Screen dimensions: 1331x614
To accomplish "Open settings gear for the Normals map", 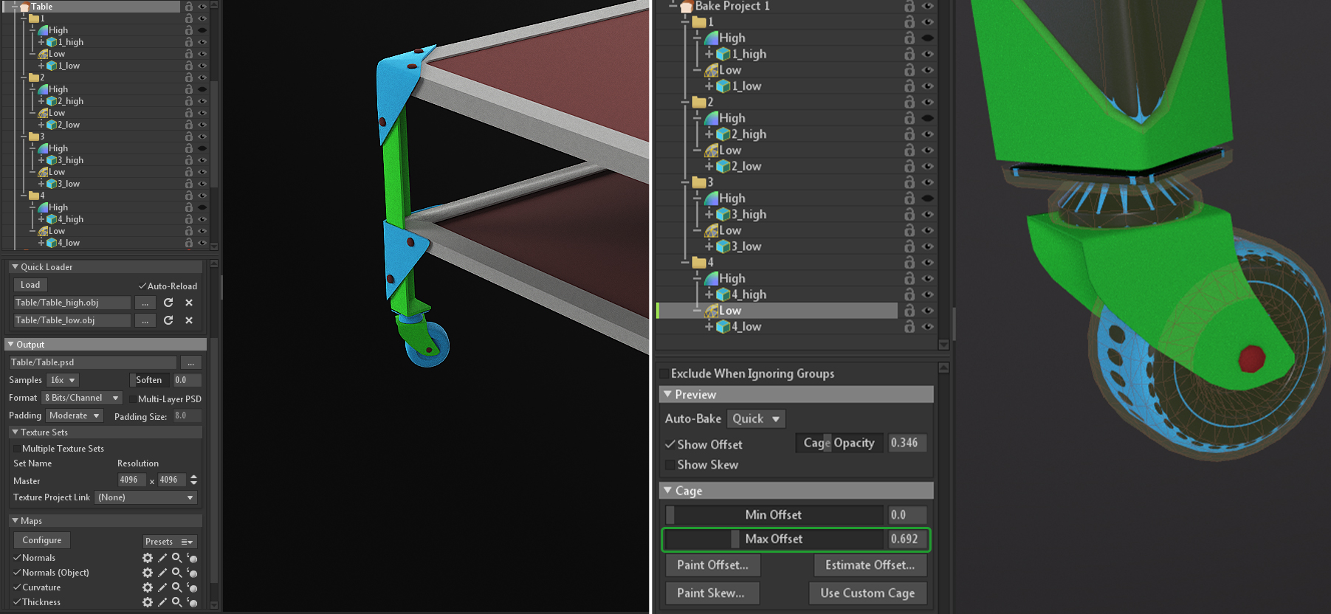I will pos(148,558).
